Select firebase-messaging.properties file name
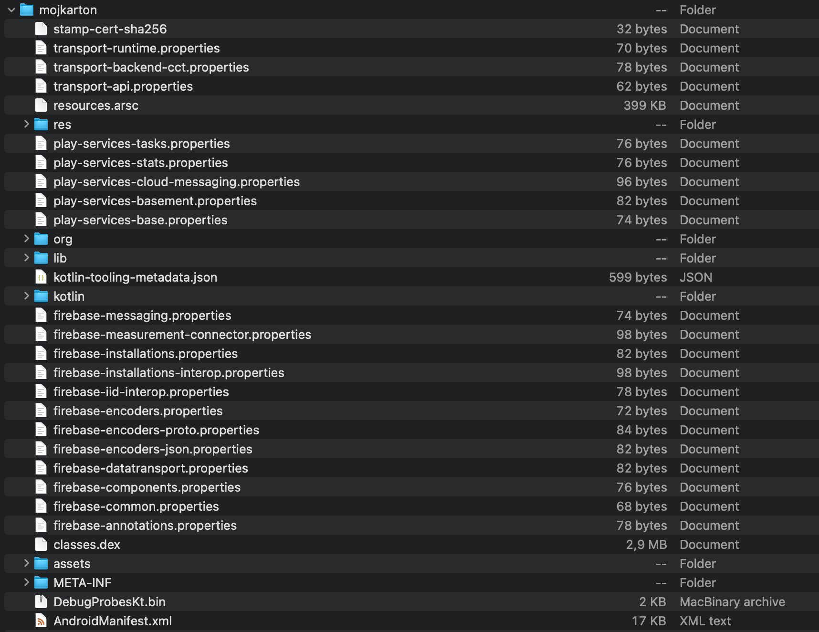Viewport: 819px width, 632px height. click(x=142, y=316)
